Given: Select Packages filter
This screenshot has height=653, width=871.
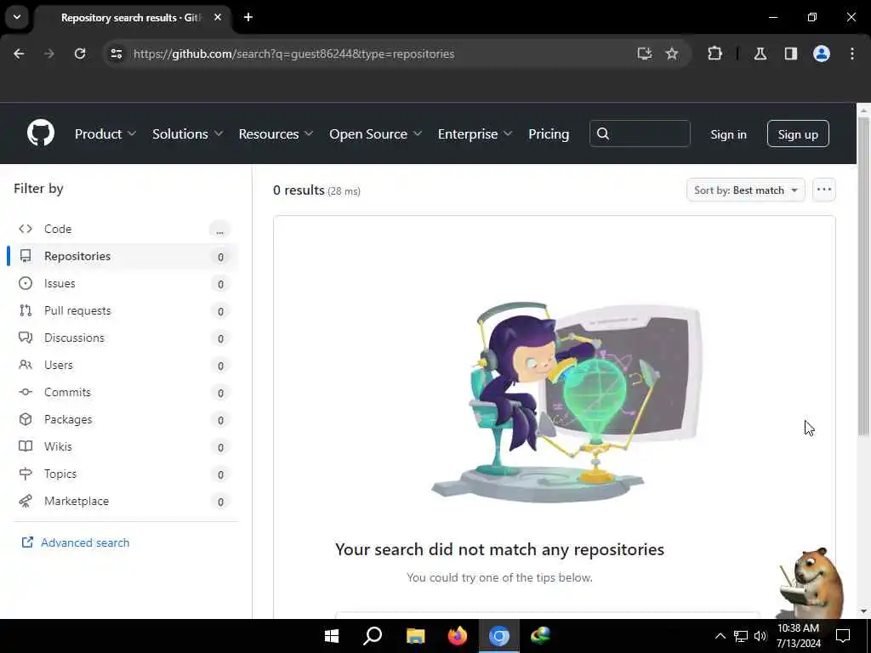Looking at the screenshot, I should 123,419.
